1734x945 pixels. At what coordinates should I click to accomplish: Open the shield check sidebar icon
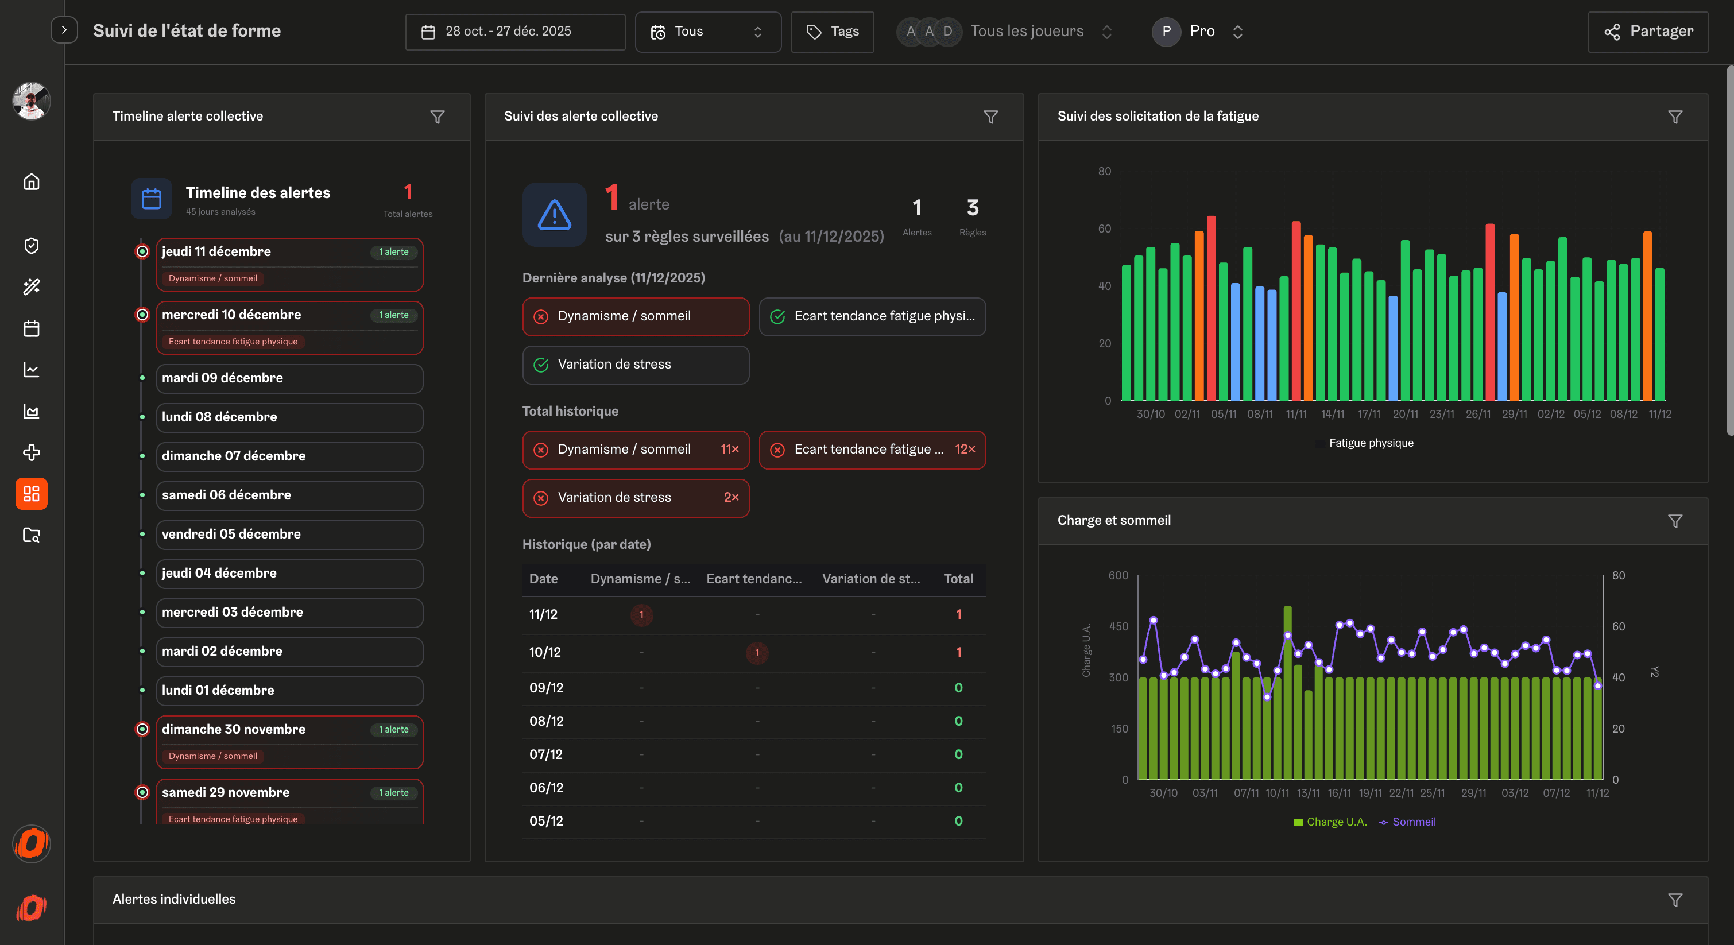(32, 246)
